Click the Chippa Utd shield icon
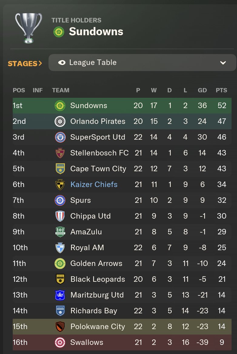The width and height of the screenshot is (237, 354). pos(59,216)
